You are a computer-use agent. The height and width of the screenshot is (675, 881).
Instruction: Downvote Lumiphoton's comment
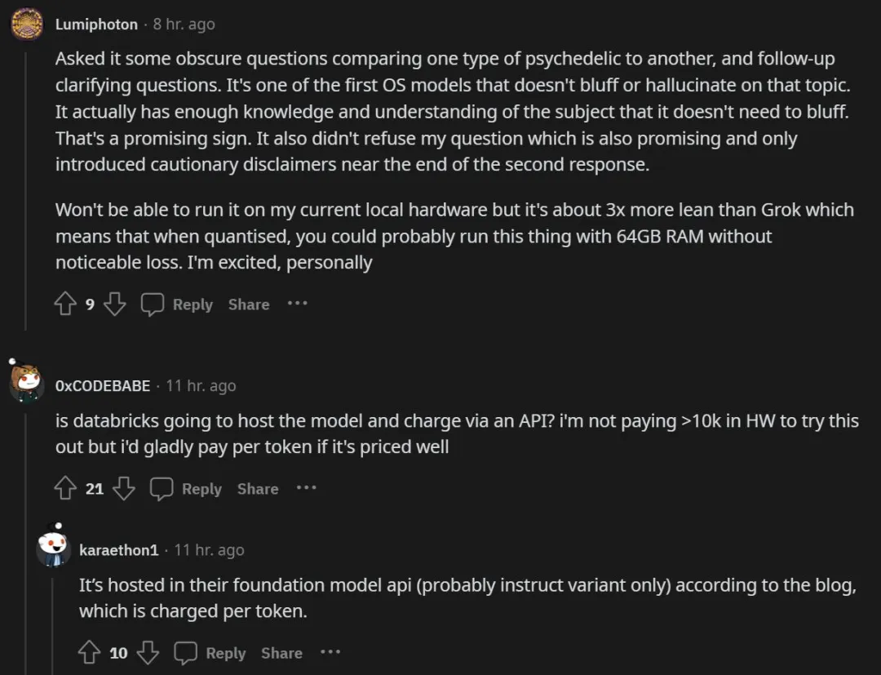pyautogui.click(x=115, y=304)
